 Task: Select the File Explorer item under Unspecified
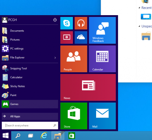pyautogui.click(x=146, y=36)
